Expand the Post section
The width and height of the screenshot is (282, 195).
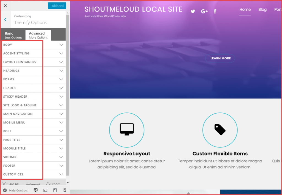(33, 131)
